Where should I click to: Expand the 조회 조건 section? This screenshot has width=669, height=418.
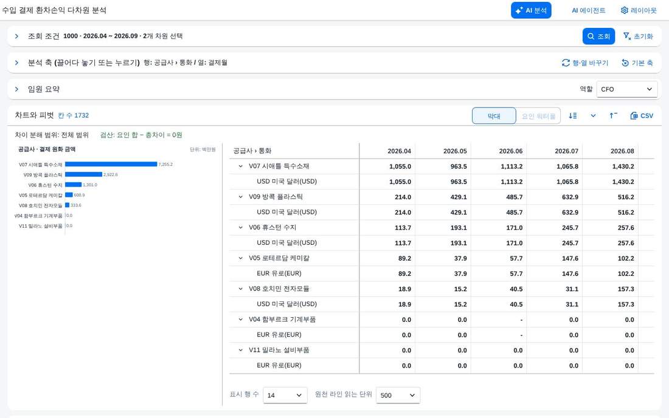16,36
